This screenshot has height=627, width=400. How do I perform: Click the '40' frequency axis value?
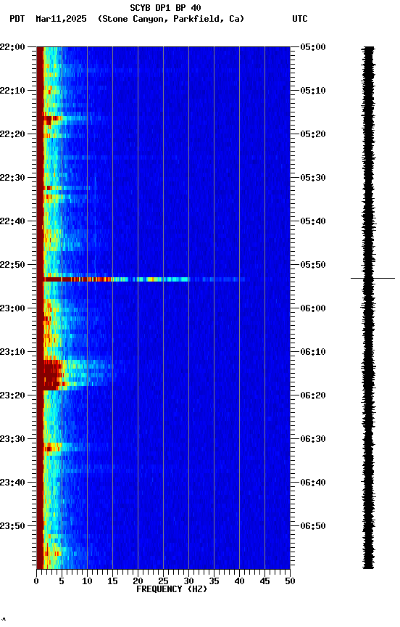(240, 581)
